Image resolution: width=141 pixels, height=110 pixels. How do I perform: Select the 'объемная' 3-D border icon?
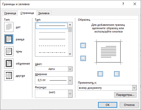[x=9, y=63]
